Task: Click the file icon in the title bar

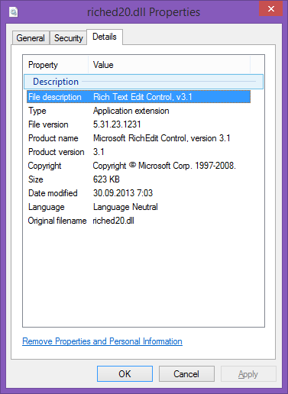Action: coord(13,12)
